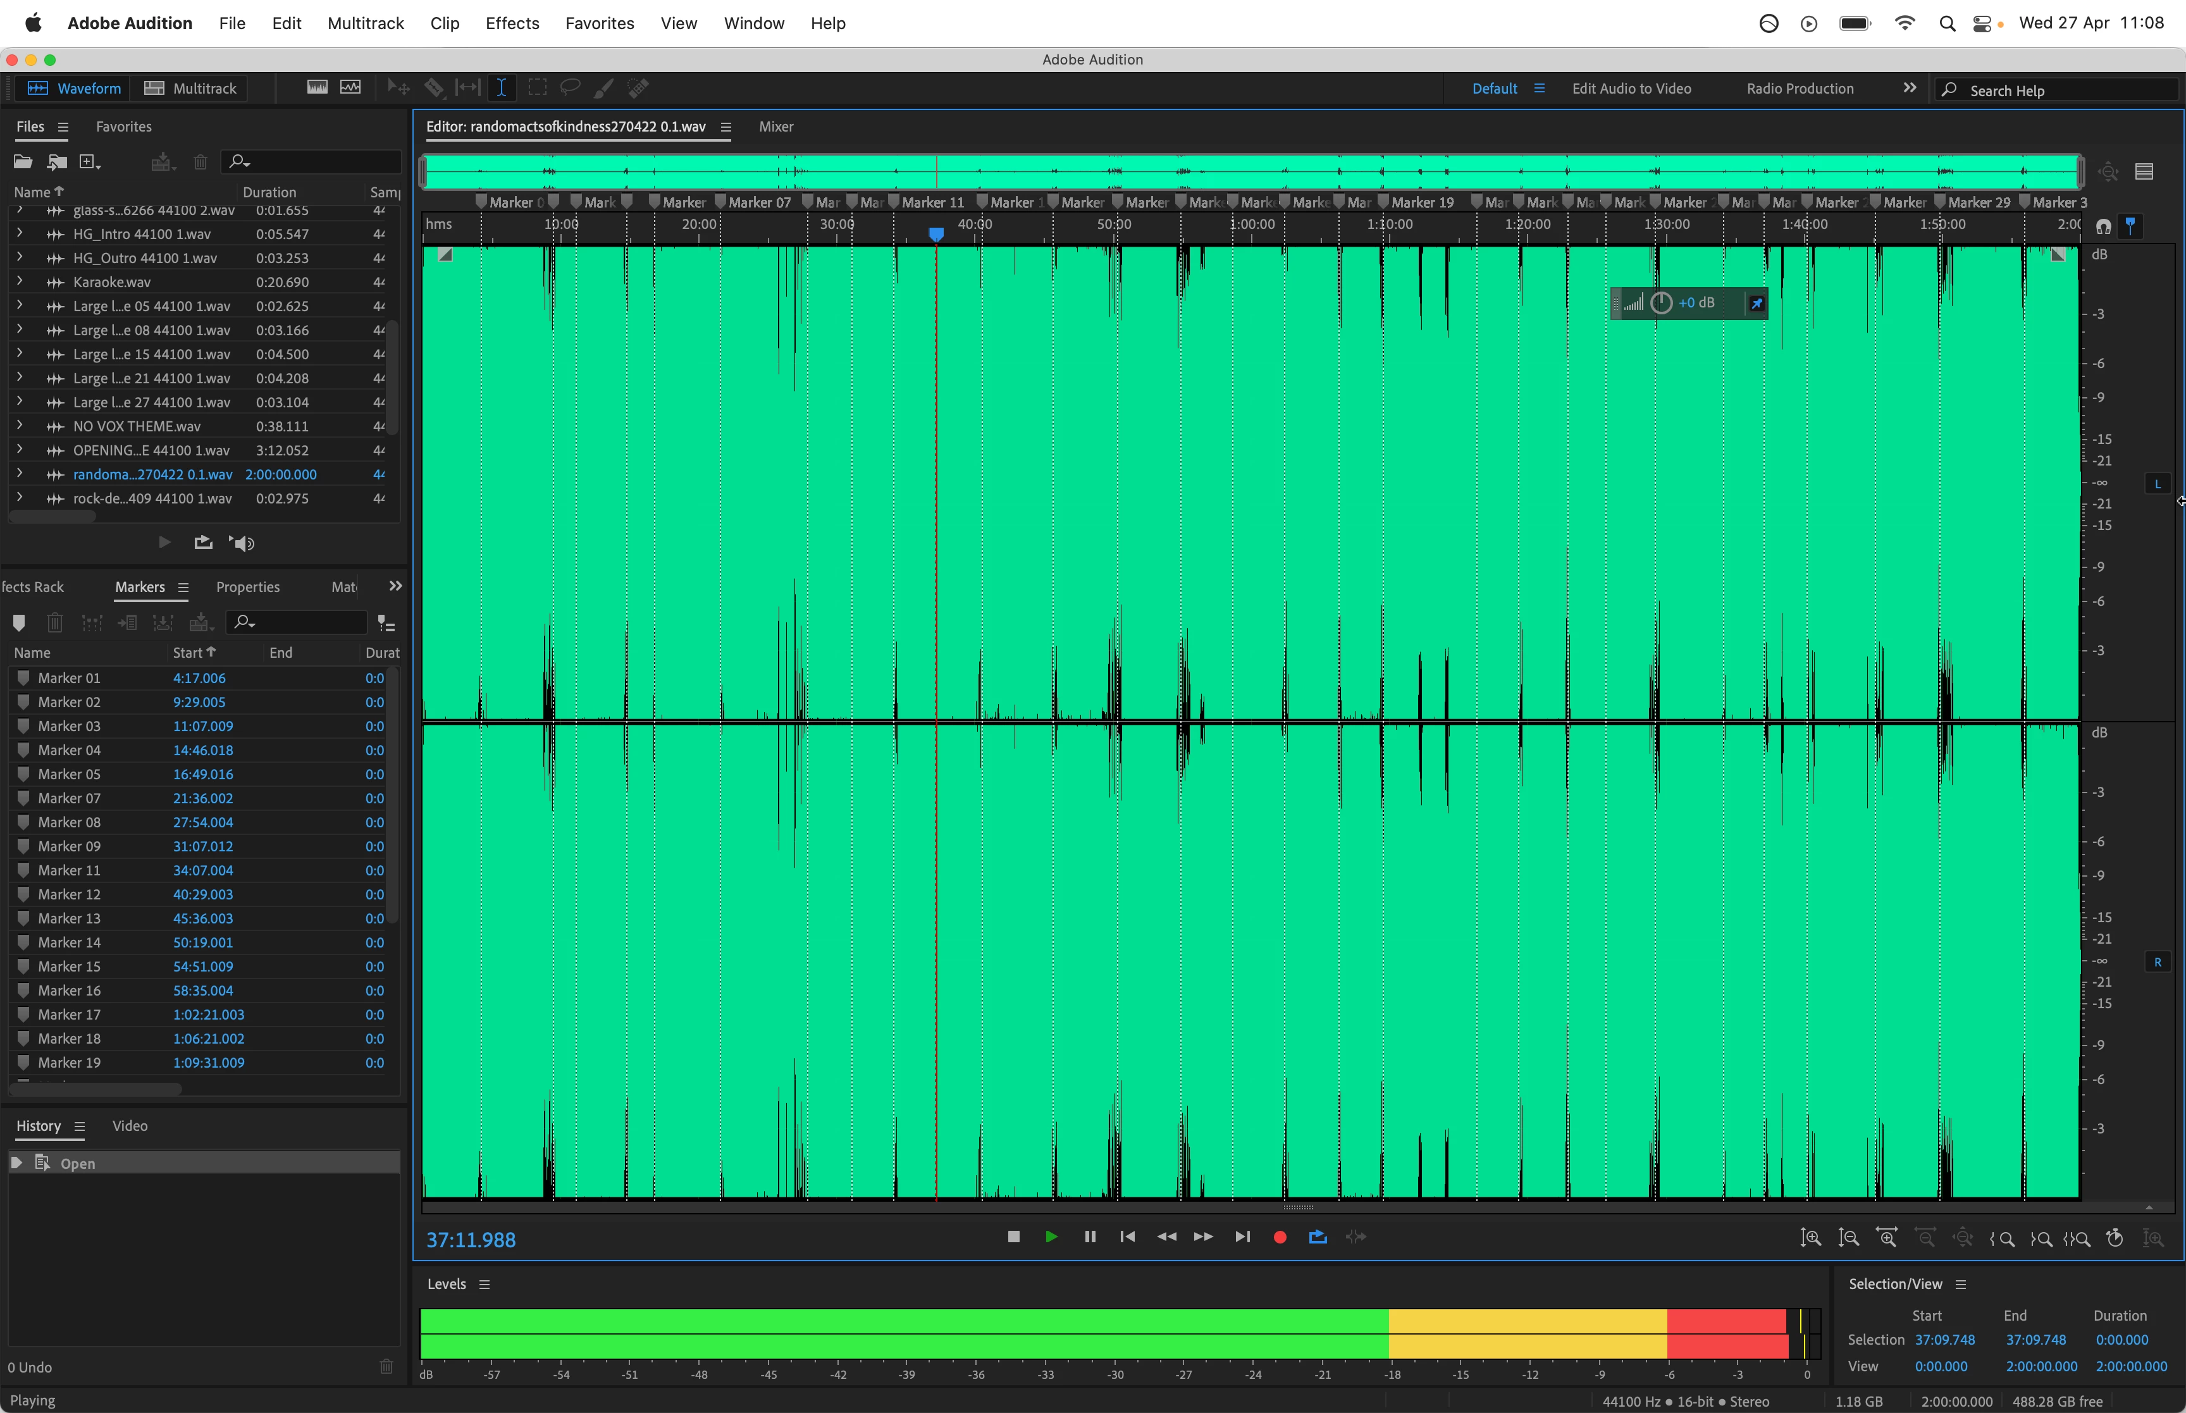2186x1413 pixels.
Task: Toggle the right channel R button
Action: click(2158, 963)
